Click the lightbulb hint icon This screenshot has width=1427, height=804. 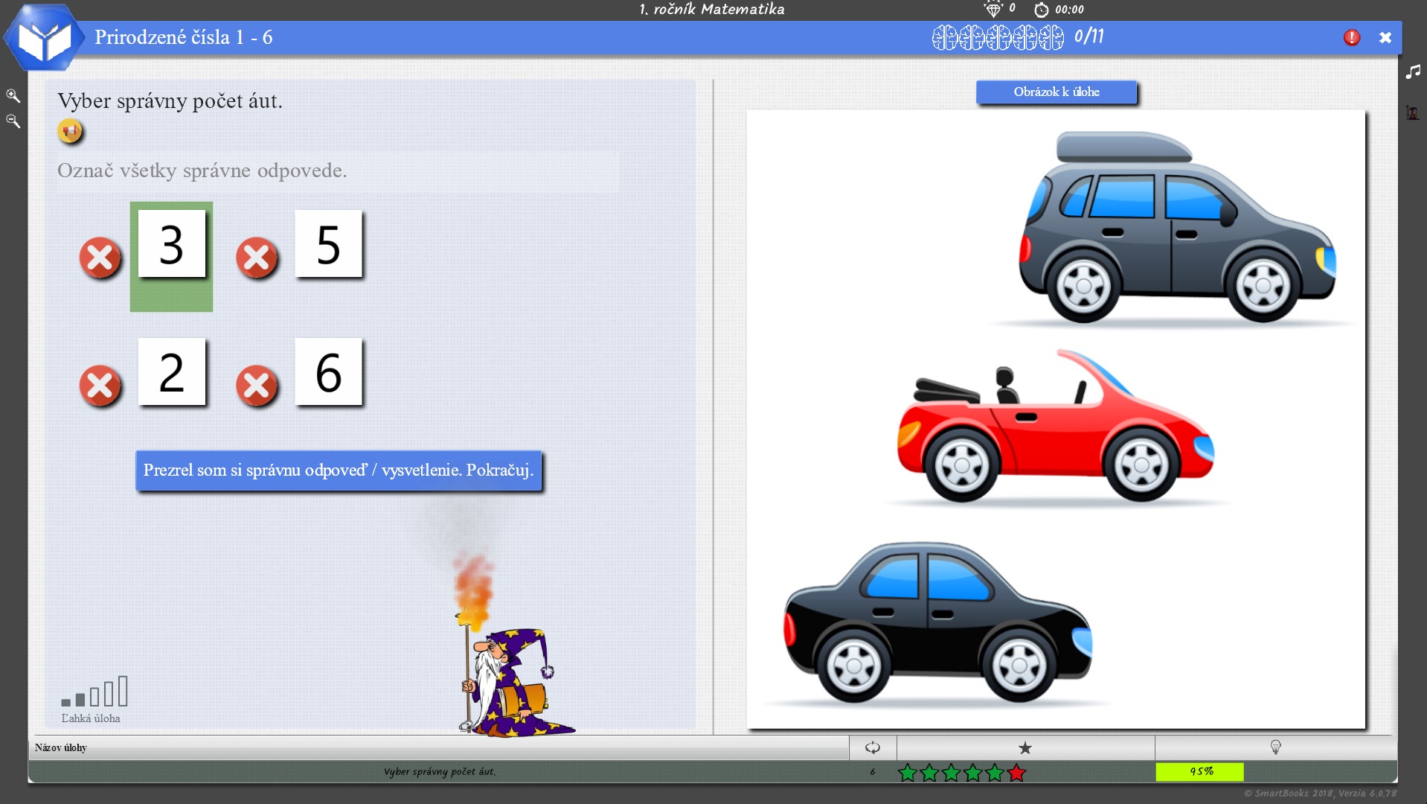click(x=1275, y=747)
